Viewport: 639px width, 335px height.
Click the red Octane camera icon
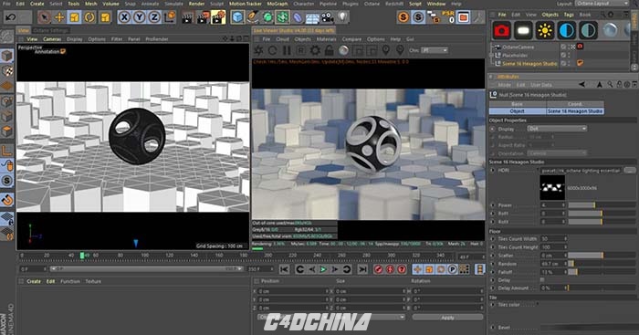coord(502,30)
